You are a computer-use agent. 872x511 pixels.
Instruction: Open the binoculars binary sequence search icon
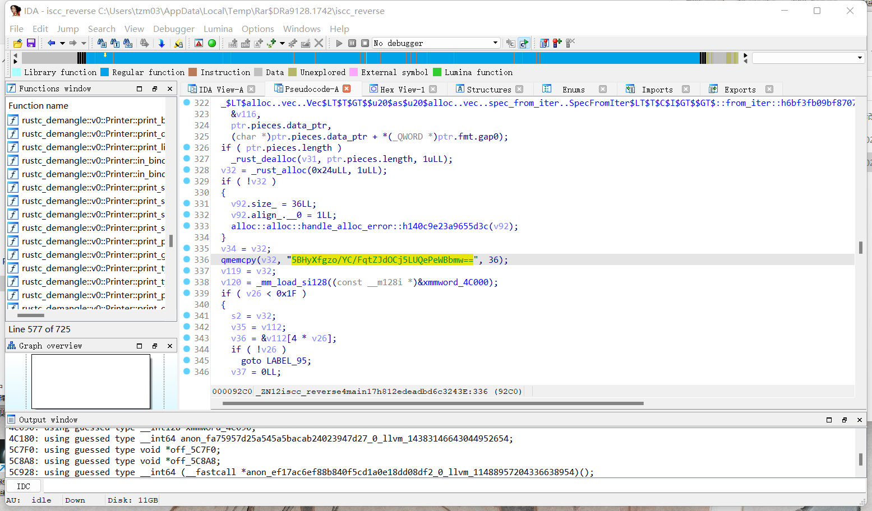click(x=128, y=43)
